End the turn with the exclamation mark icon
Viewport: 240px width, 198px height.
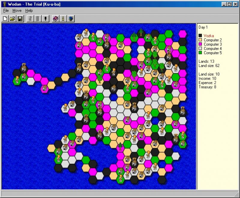pyautogui.click(x=45, y=19)
